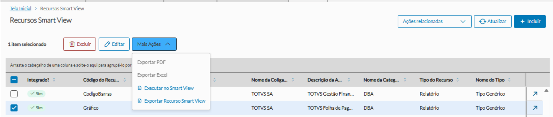Sort by Código do Recurso column icon

pyautogui.click(x=125, y=80)
